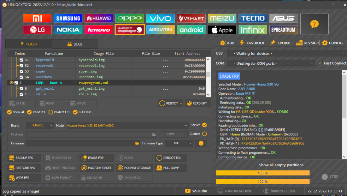Open the T.POINT reference menu

(x=280, y=43)
